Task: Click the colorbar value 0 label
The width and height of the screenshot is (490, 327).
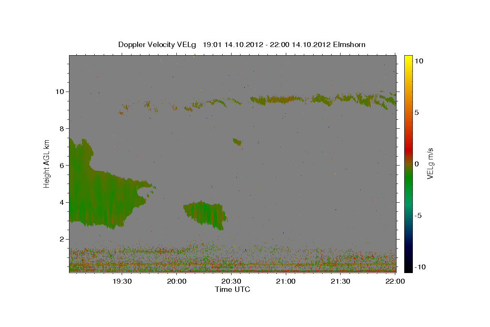Action: point(417,164)
